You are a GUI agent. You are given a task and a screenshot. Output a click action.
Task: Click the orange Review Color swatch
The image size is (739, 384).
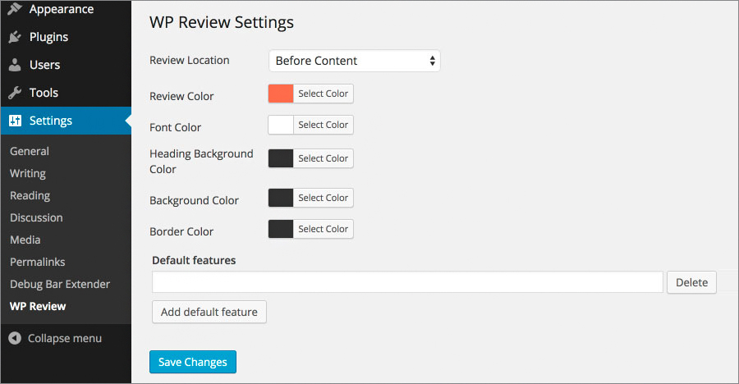click(x=281, y=94)
